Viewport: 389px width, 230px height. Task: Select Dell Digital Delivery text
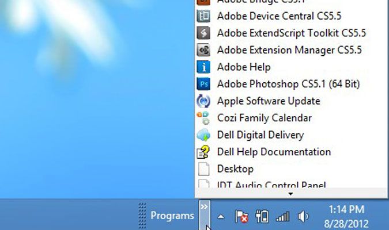(260, 135)
